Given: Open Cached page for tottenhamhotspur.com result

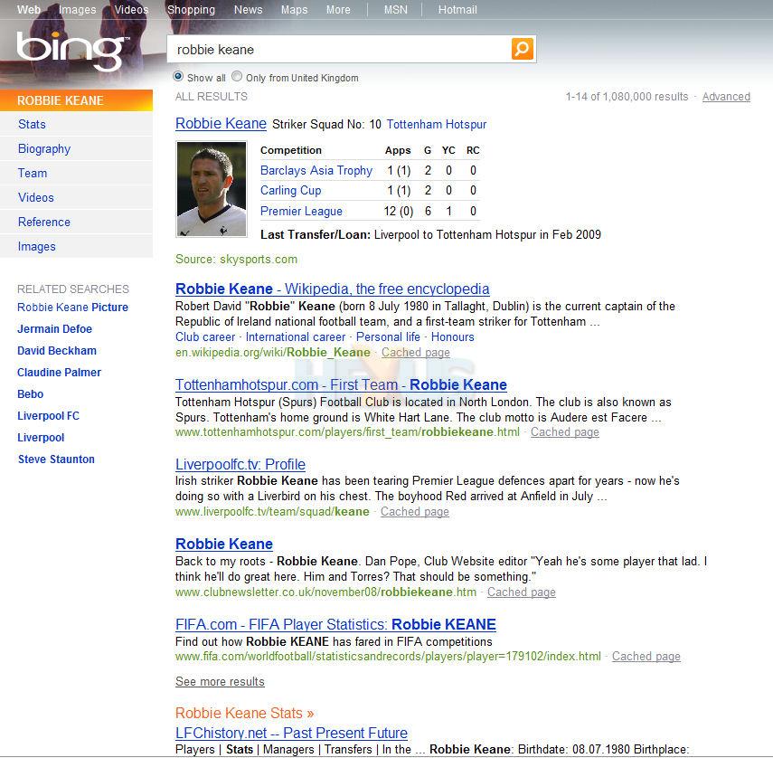Looking at the screenshot, I should 565,432.
